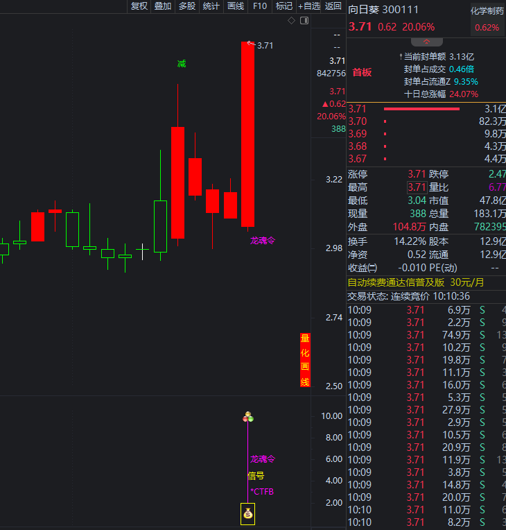Click the 复权 toolbar item

coord(139,6)
